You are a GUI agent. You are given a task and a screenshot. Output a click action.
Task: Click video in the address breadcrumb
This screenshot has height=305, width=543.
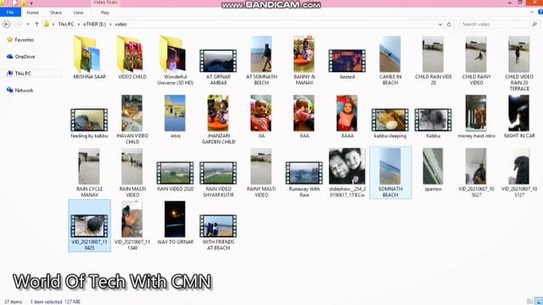[x=120, y=25]
